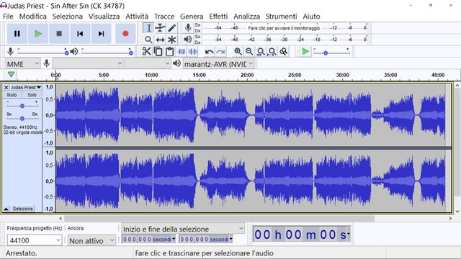461x259 pixels.
Task: Click the Paste clipboard icon
Action: (170, 51)
